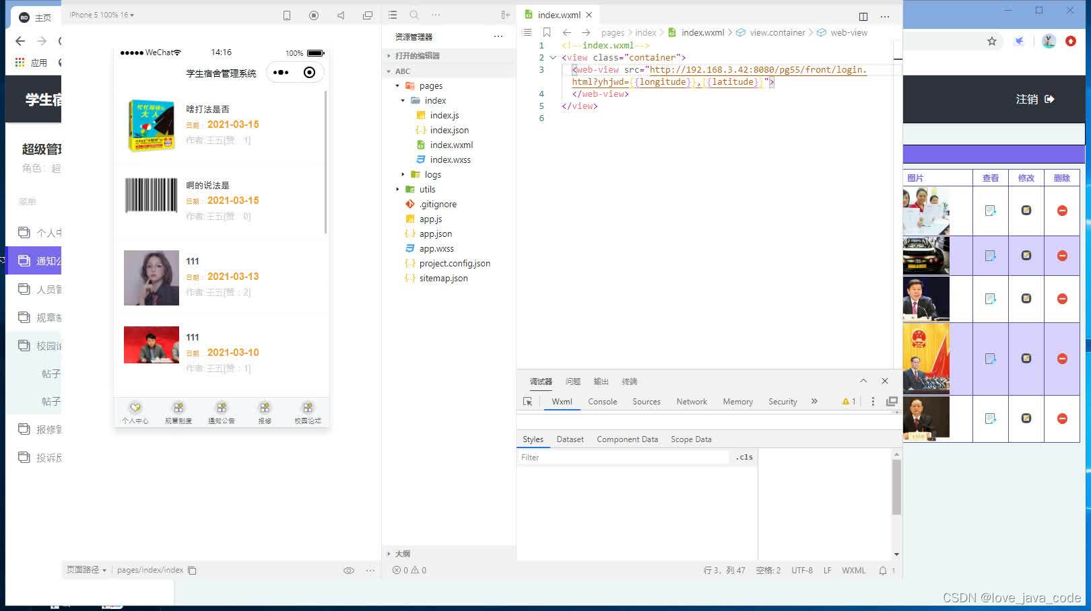Detach simulator window with popout icon
1091x611 pixels.
tap(368, 15)
